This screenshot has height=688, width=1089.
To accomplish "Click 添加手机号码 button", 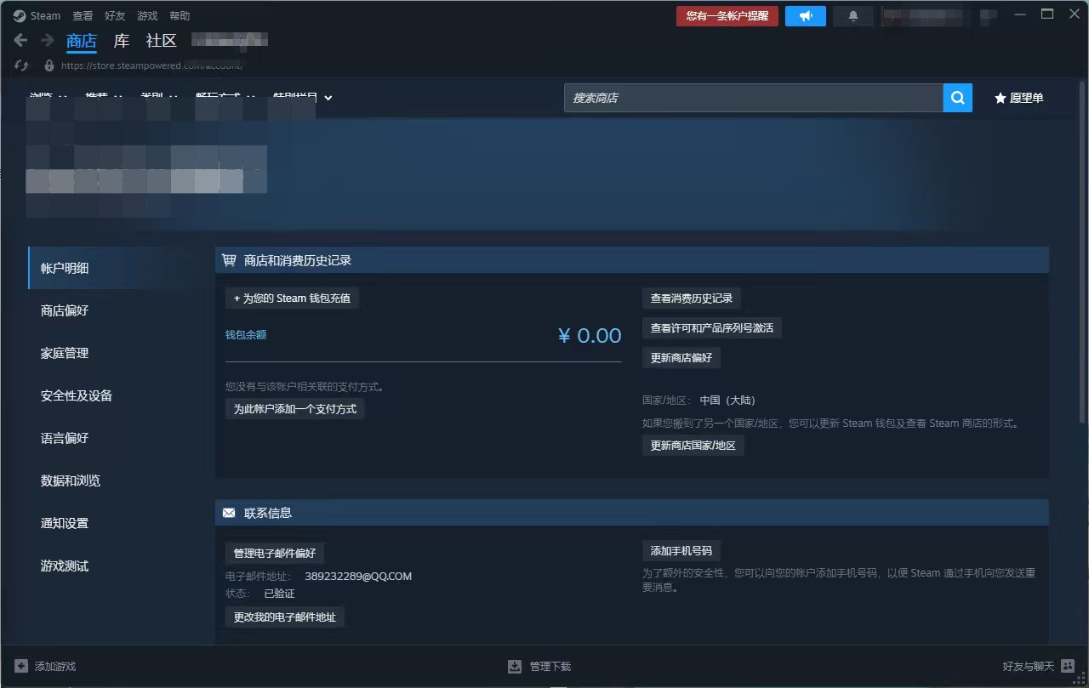I will coord(681,550).
